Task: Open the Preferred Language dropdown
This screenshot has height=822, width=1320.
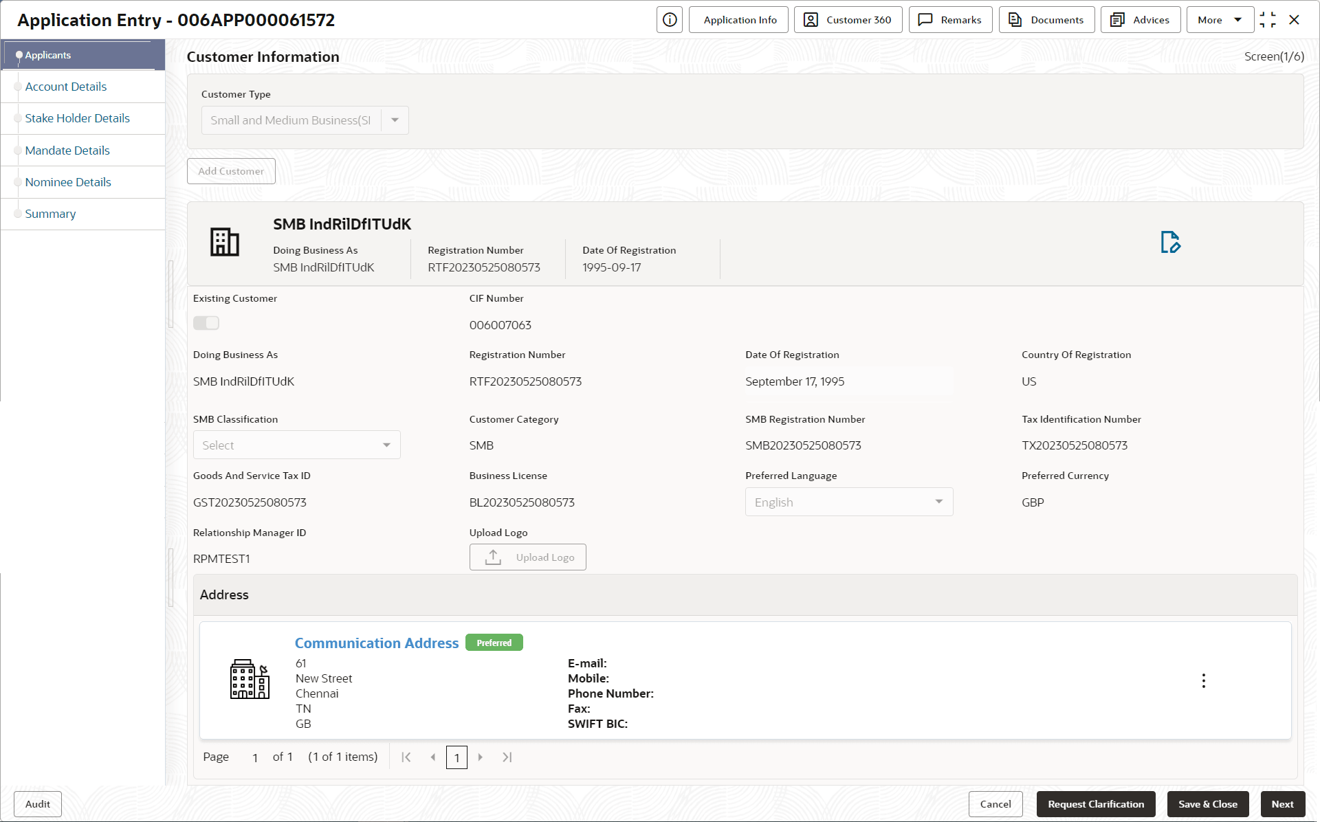Action: [x=848, y=502]
